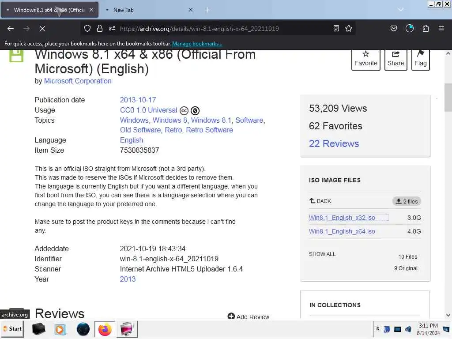Open dark globe browser taskbar icon
Screen dimensions: 452x339
(83, 329)
